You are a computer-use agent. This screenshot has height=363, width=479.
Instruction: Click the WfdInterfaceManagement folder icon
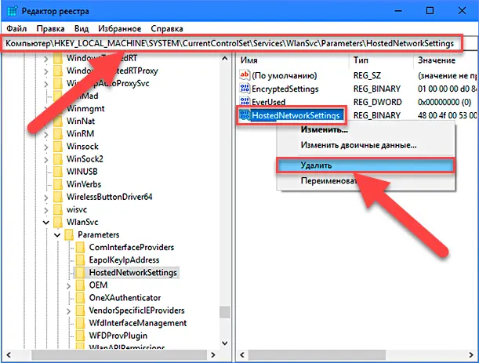coord(80,323)
